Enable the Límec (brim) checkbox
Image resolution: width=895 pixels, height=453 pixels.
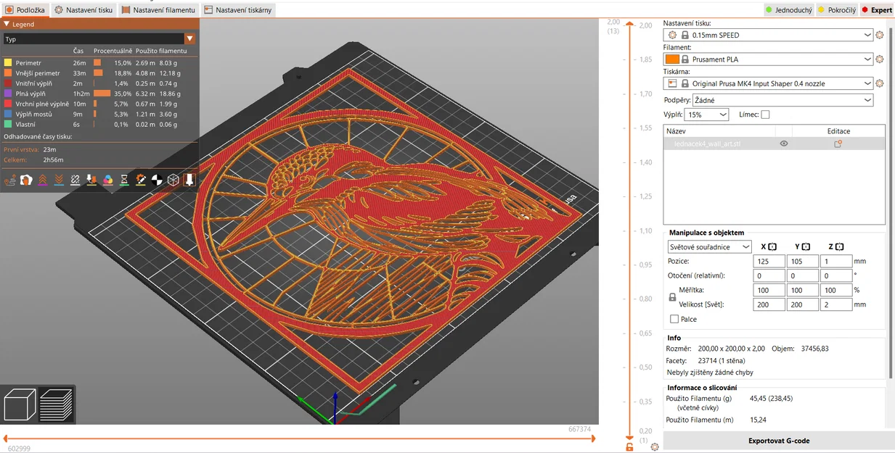pos(765,115)
